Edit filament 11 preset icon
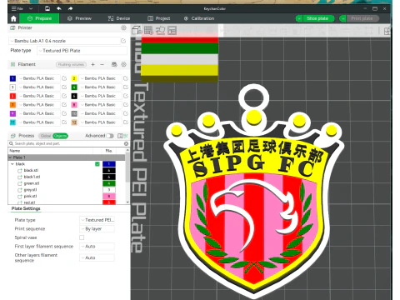The image size is (400, 300). pyautogui.click(x=64, y=122)
